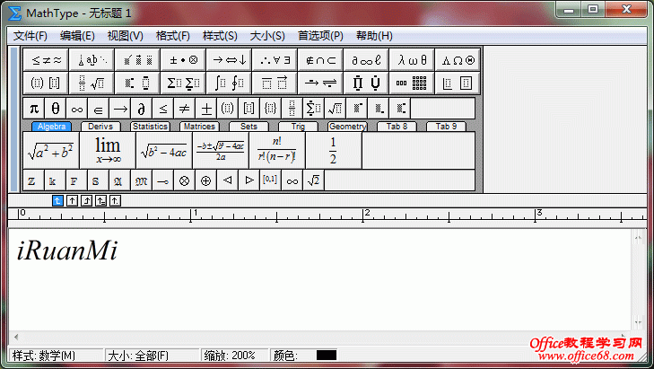Open the arrow symbols palette
The width and height of the screenshot is (654, 369).
[230, 60]
